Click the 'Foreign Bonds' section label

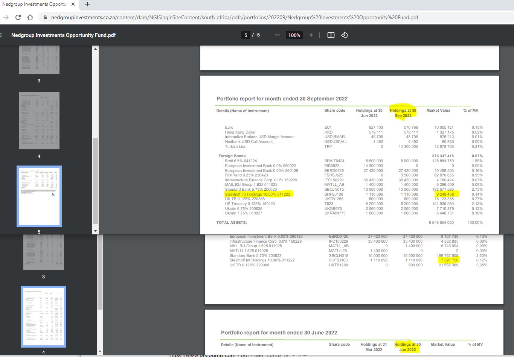[x=232, y=156]
